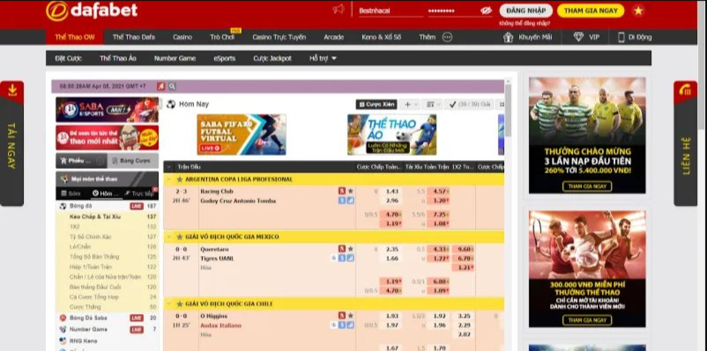The height and width of the screenshot is (351, 707).
Task: Click the VIP diamond icon
Action: pos(578,38)
